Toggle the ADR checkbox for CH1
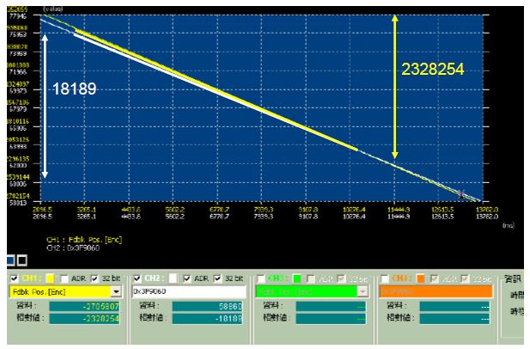 point(64,279)
